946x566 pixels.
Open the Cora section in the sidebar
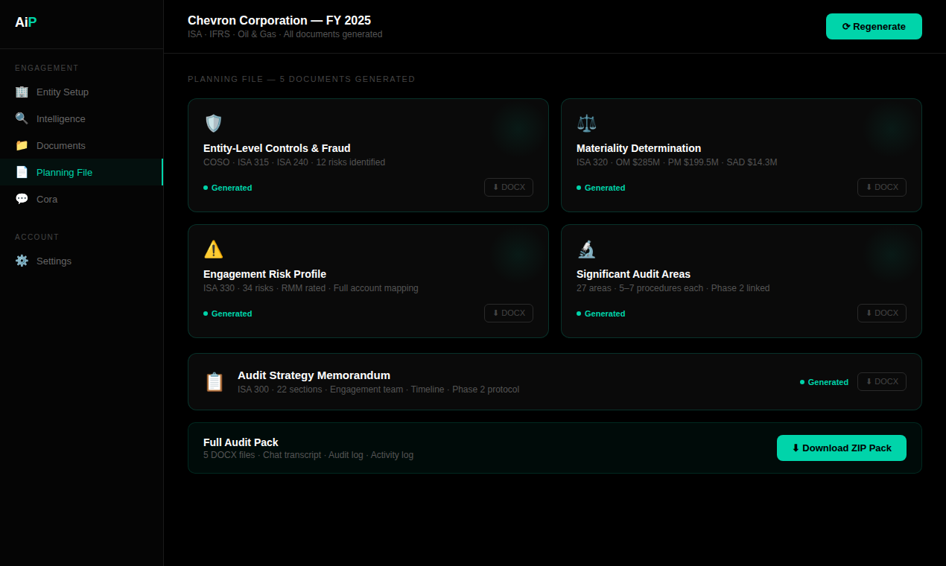47,199
